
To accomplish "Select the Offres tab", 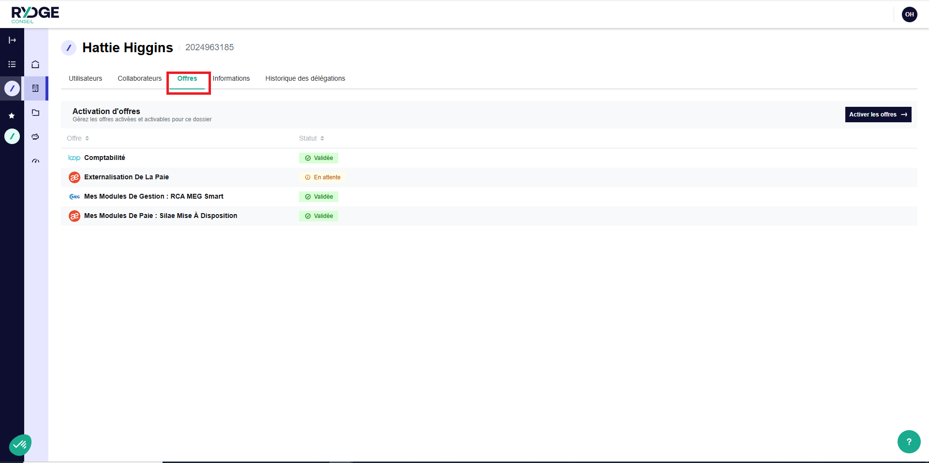I will coord(187,79).
